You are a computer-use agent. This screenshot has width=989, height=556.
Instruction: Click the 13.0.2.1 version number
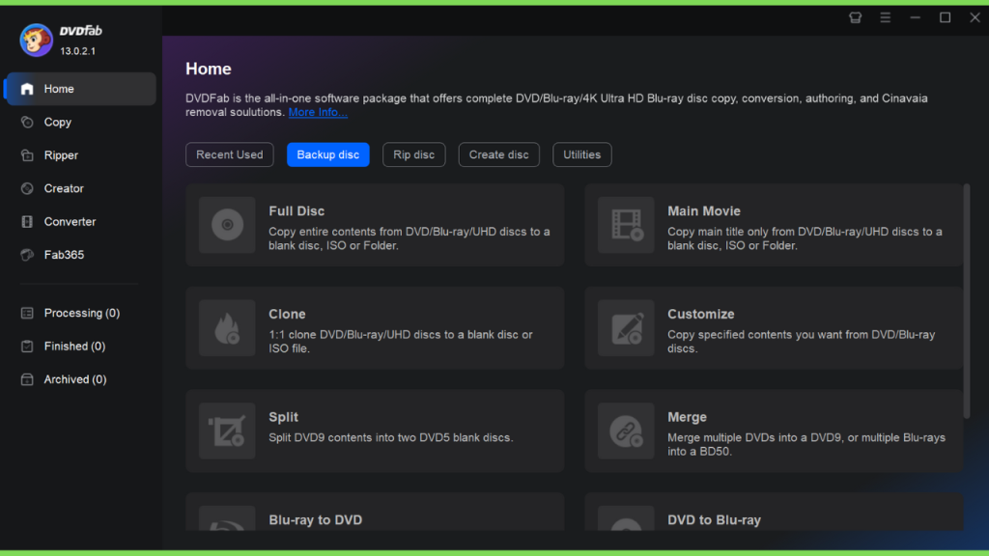(x=77, y=51)
